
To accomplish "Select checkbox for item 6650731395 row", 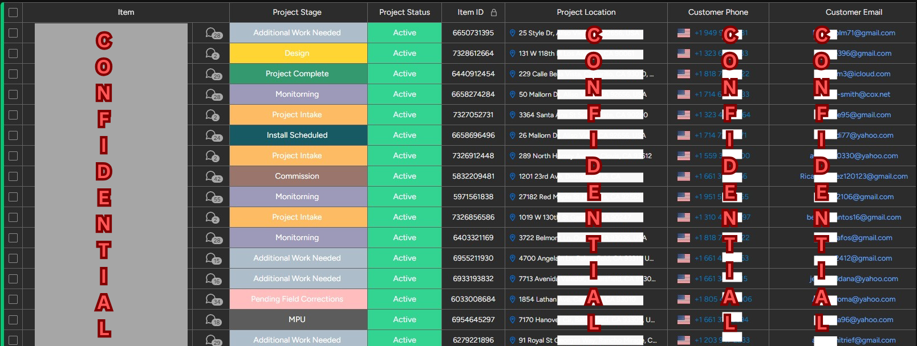I will [13, 33].
